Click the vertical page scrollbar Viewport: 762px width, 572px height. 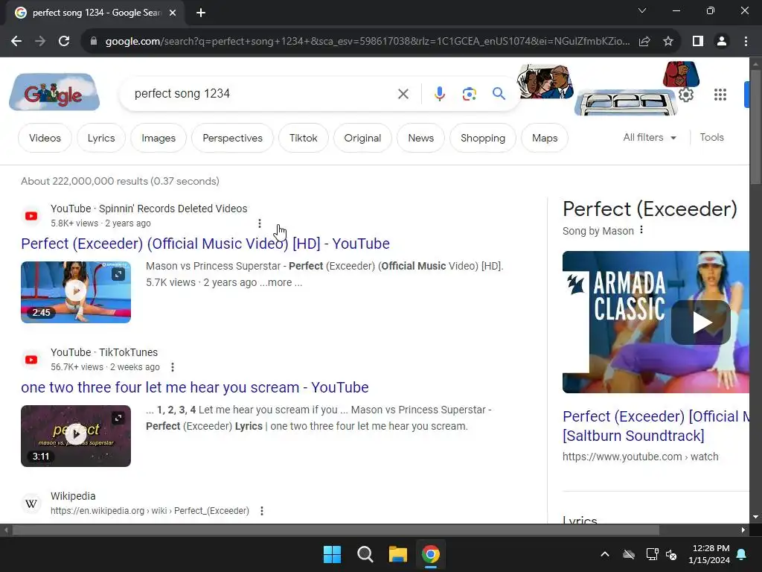[x=755, y=127]
